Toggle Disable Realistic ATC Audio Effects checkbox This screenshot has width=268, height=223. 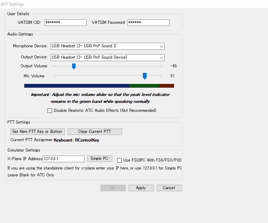coord(50,111)
